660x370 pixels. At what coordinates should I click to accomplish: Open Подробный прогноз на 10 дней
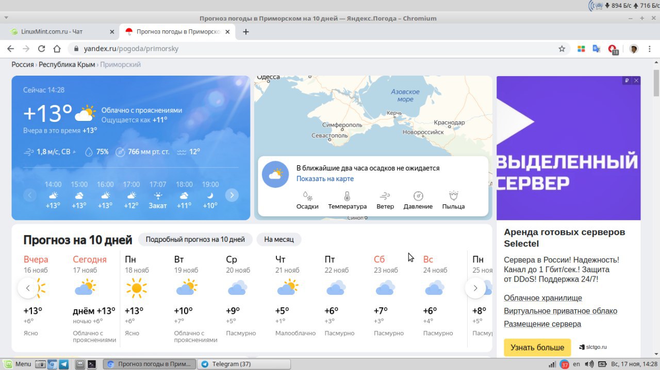click(195, 239)
